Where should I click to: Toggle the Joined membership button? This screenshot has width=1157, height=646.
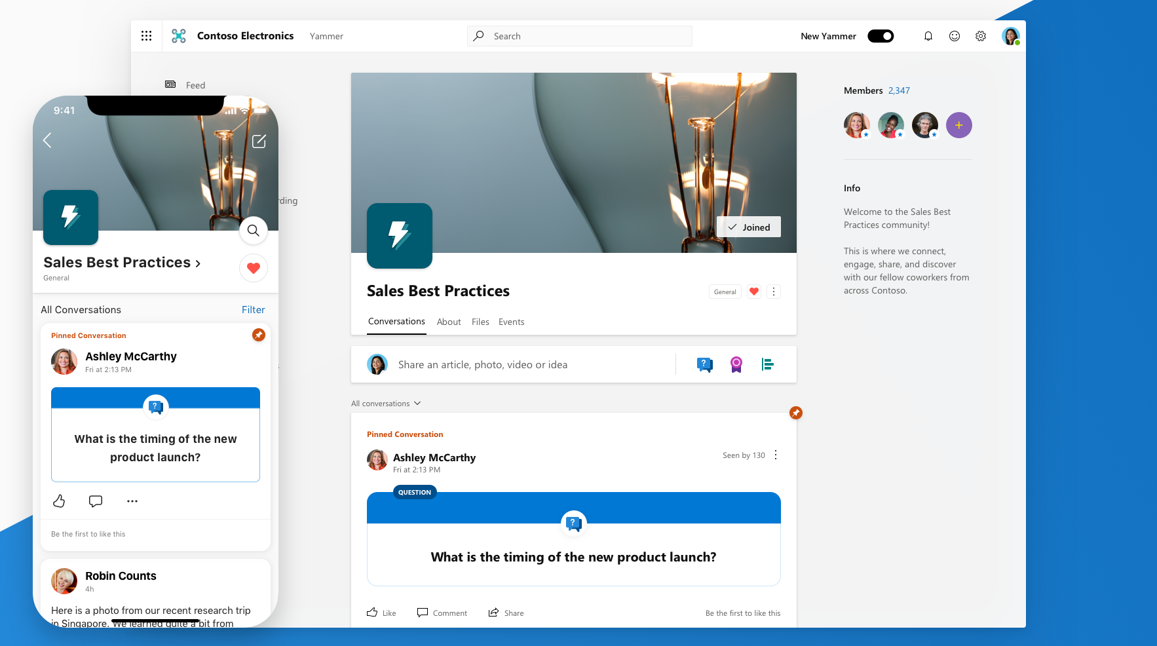tap(749, 227)
